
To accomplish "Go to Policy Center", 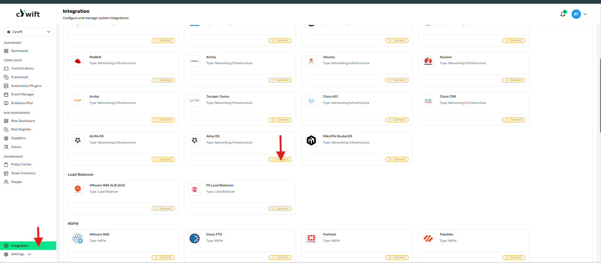I will [21, 164].
